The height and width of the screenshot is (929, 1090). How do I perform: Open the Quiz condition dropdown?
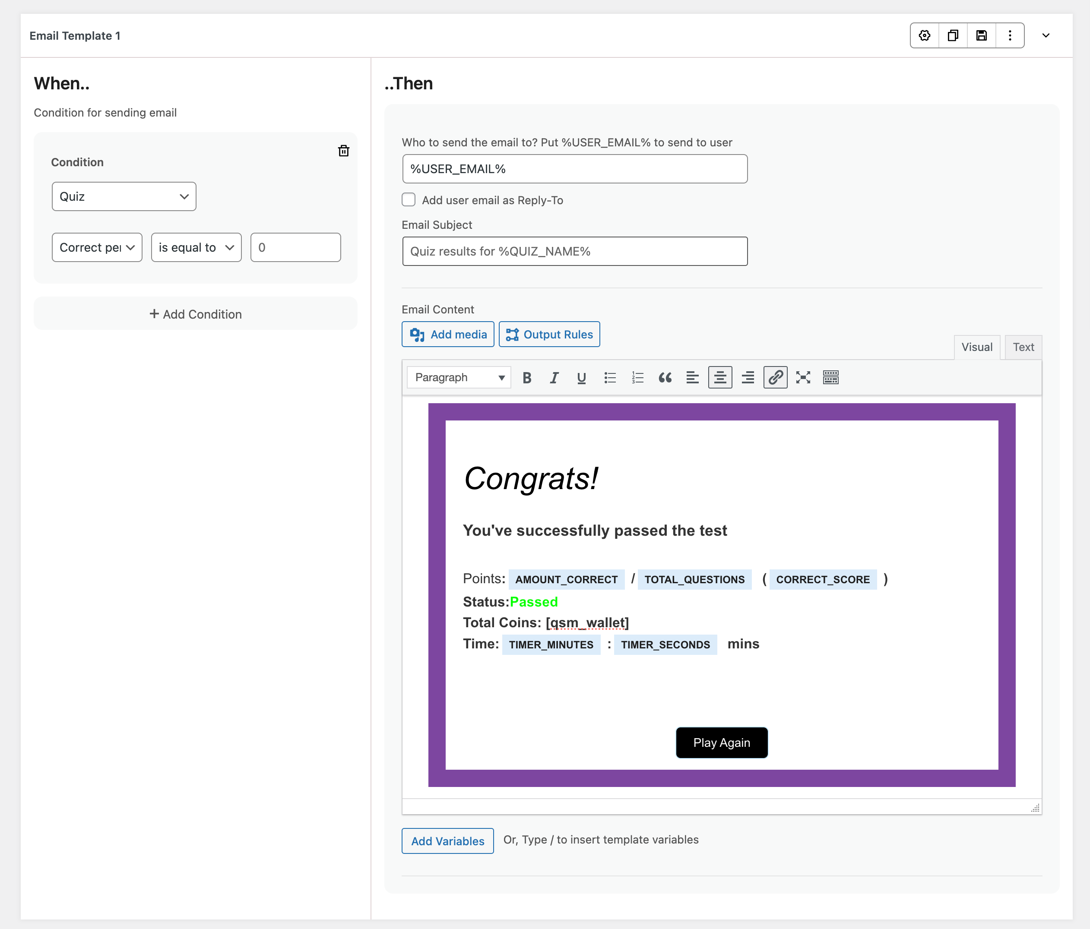tap(124, 196)
